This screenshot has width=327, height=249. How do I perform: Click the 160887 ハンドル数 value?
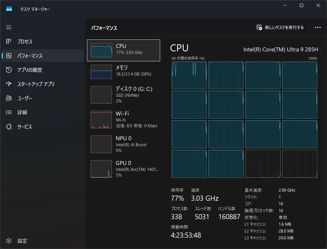point(229,217)
